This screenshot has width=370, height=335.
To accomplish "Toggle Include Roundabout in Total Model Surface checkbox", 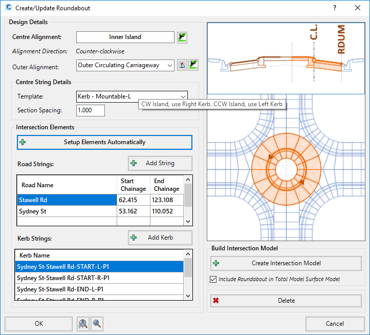I will [213, 280].
